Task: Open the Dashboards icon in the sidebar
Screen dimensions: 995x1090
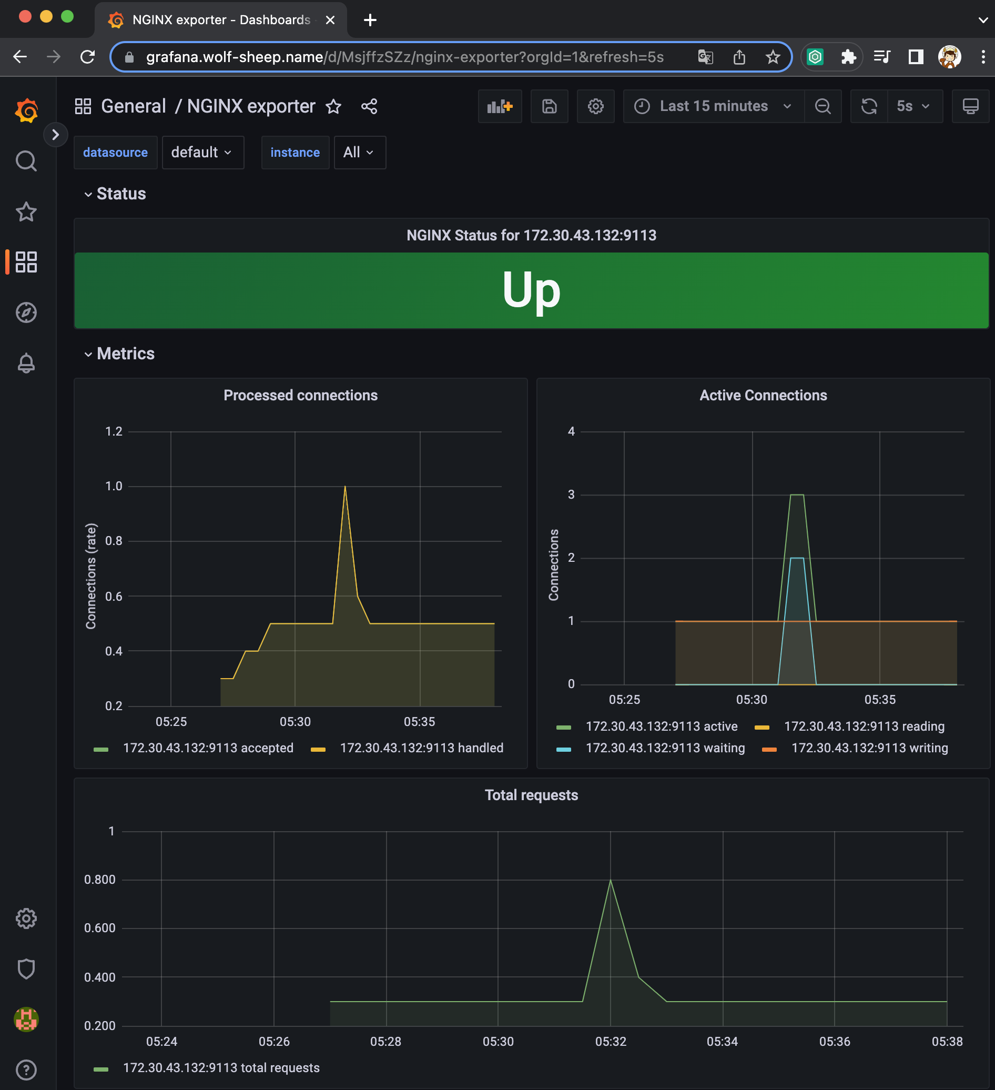Action: [26, 261]
